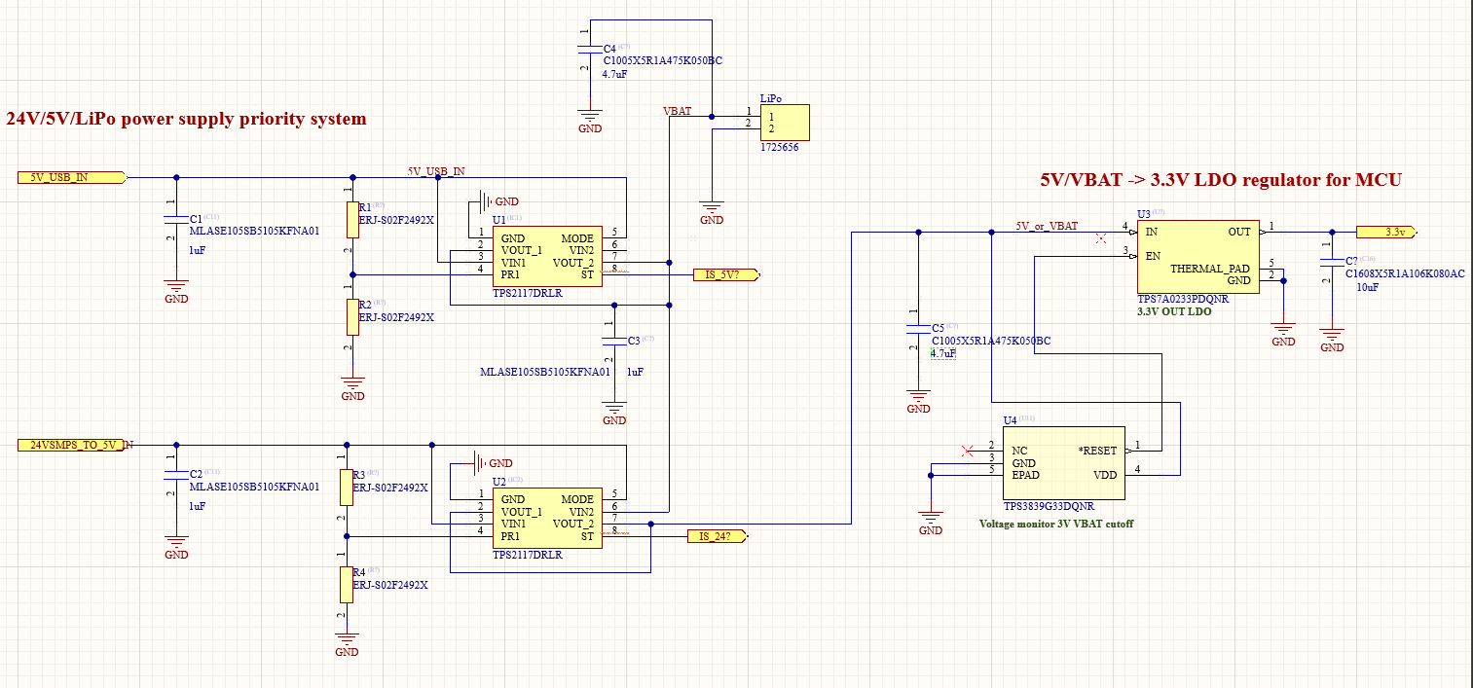Click Voltage monitor 3V VBAT cutoff note
The image size is (1473, 688).
click(1056, 524)
